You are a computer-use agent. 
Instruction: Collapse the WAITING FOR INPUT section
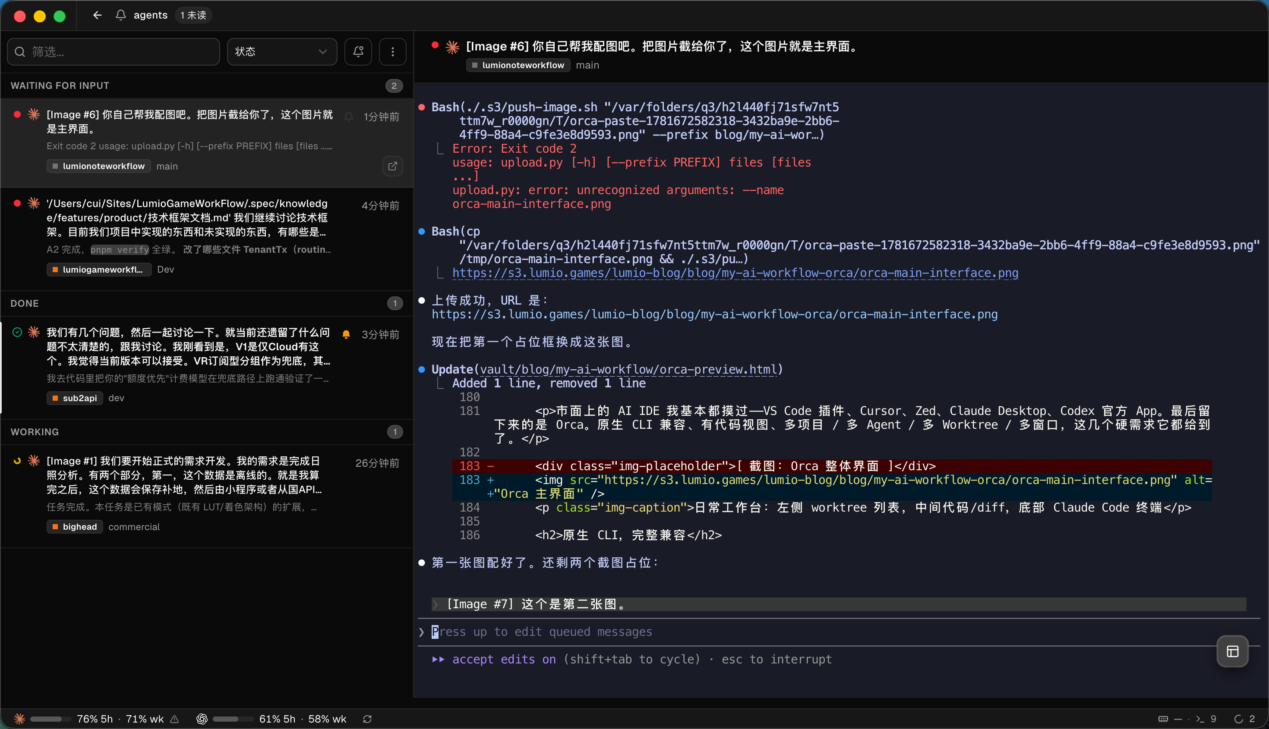(207, 85)
